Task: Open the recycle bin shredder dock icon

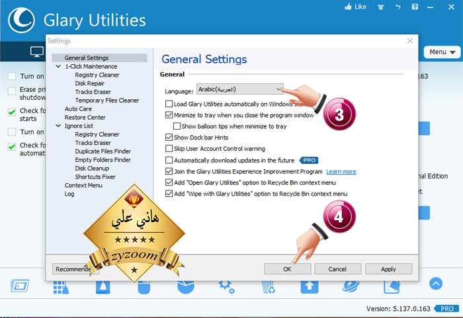Action: click(268, 288)
